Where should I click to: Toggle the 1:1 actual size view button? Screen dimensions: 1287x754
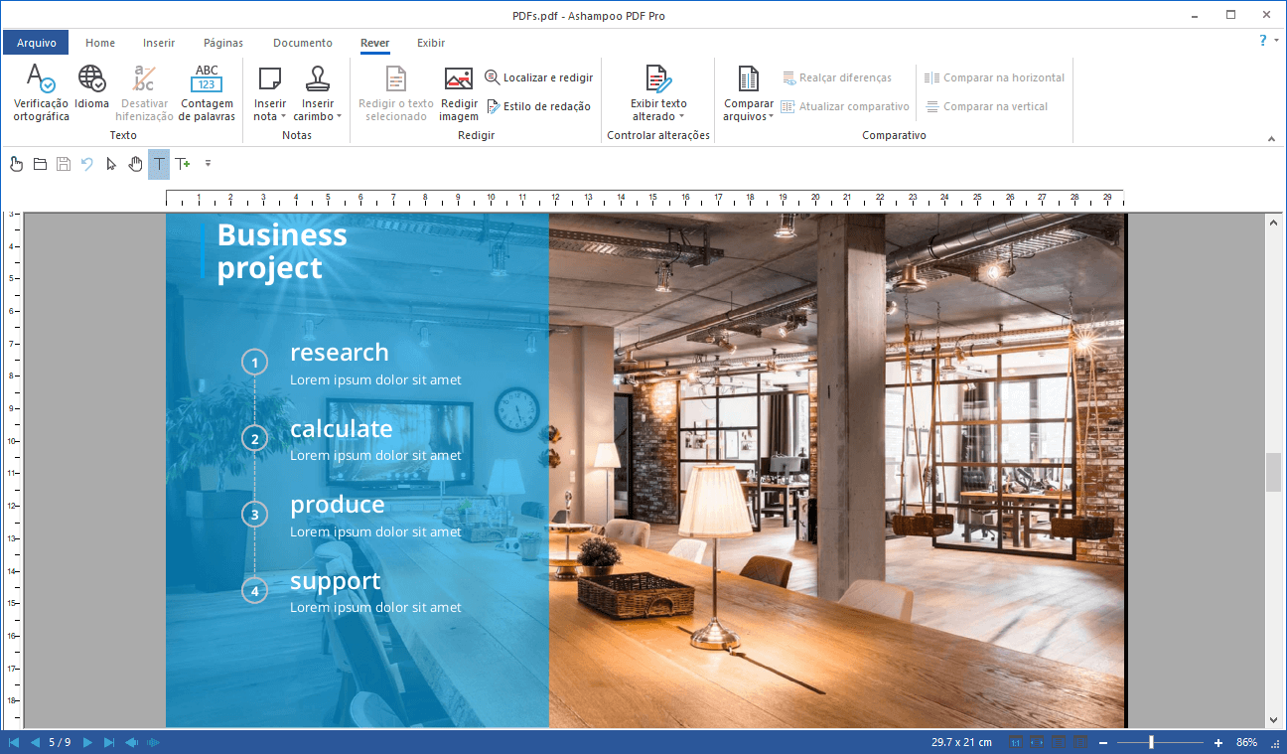1016,742
